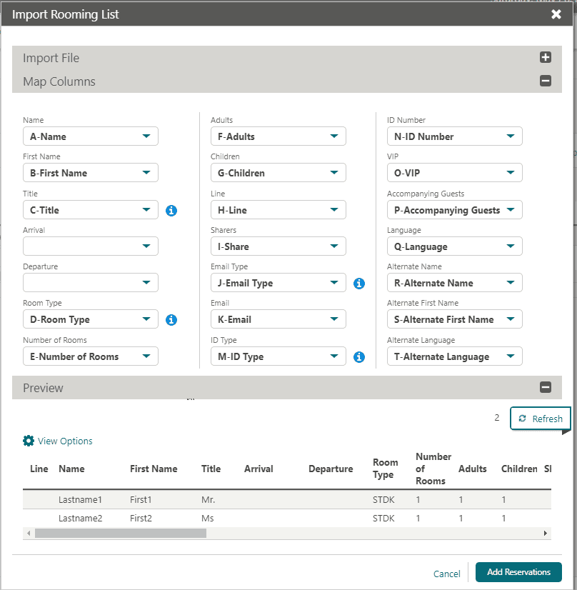
Task: Click the Line column header in preview
Action: [x=39, y=469]
